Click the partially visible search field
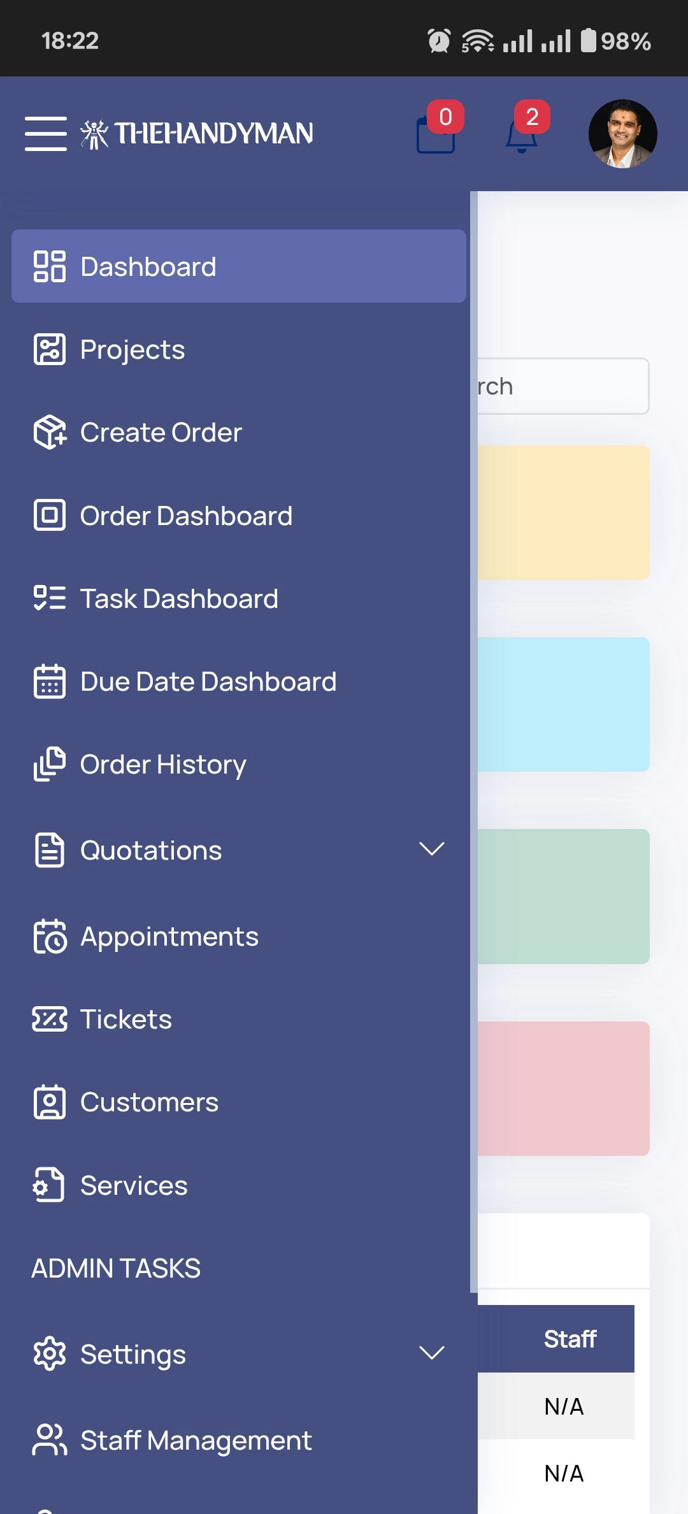This screenshot has height=1514, width=688. point(563,386)
